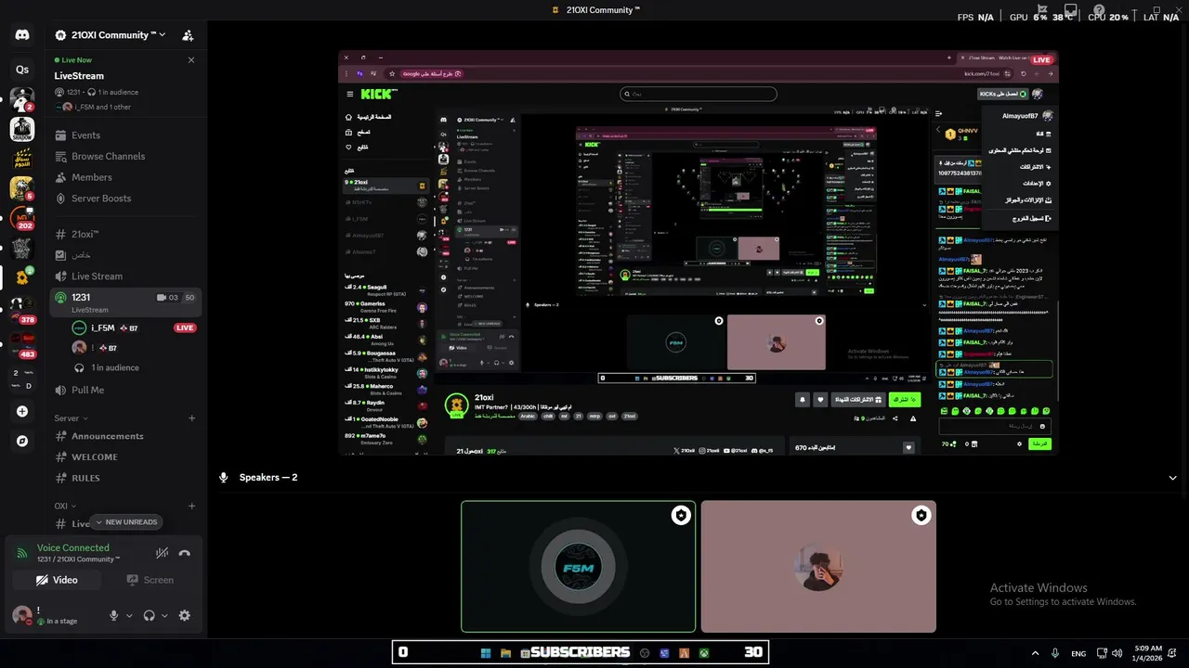Toggle noise suppression in voice panel
The image size is (1189, 668).
click(162, 553)
